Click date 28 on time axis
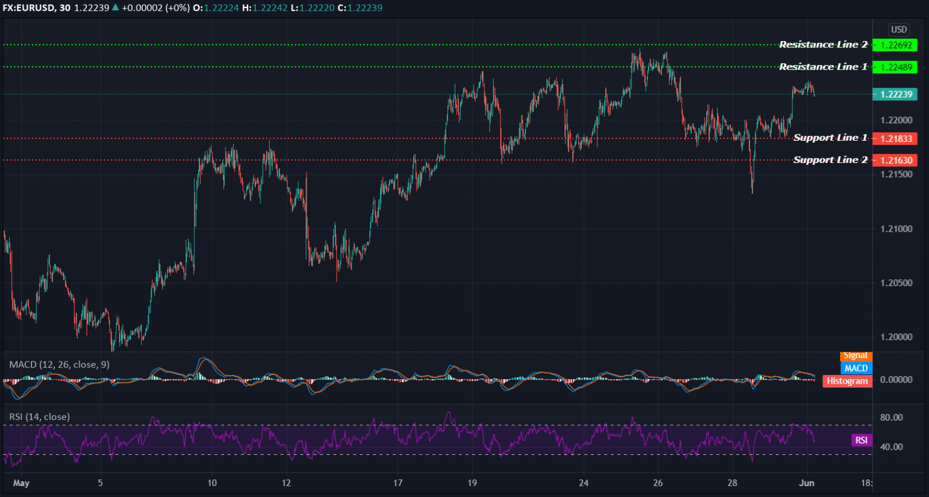This screenshot has width=929, height=497. [732, 483]
